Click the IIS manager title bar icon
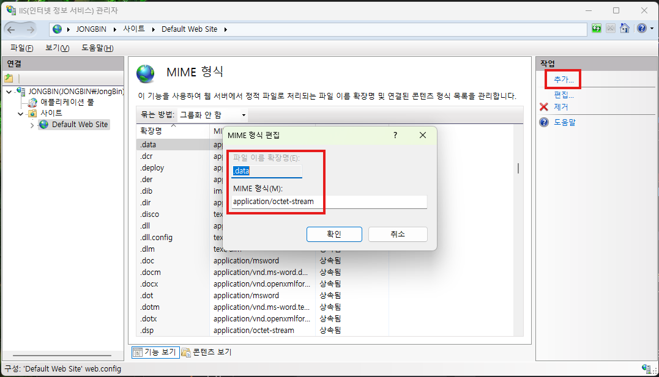The image size is (659, 377). click(10, 10)
